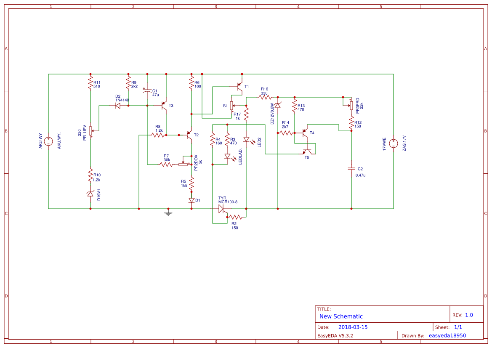Click the thyristor MCR100-8 symbol
The height and width of the screenshot is (348, 492).
pyautogui.click(x=221, y=209)
